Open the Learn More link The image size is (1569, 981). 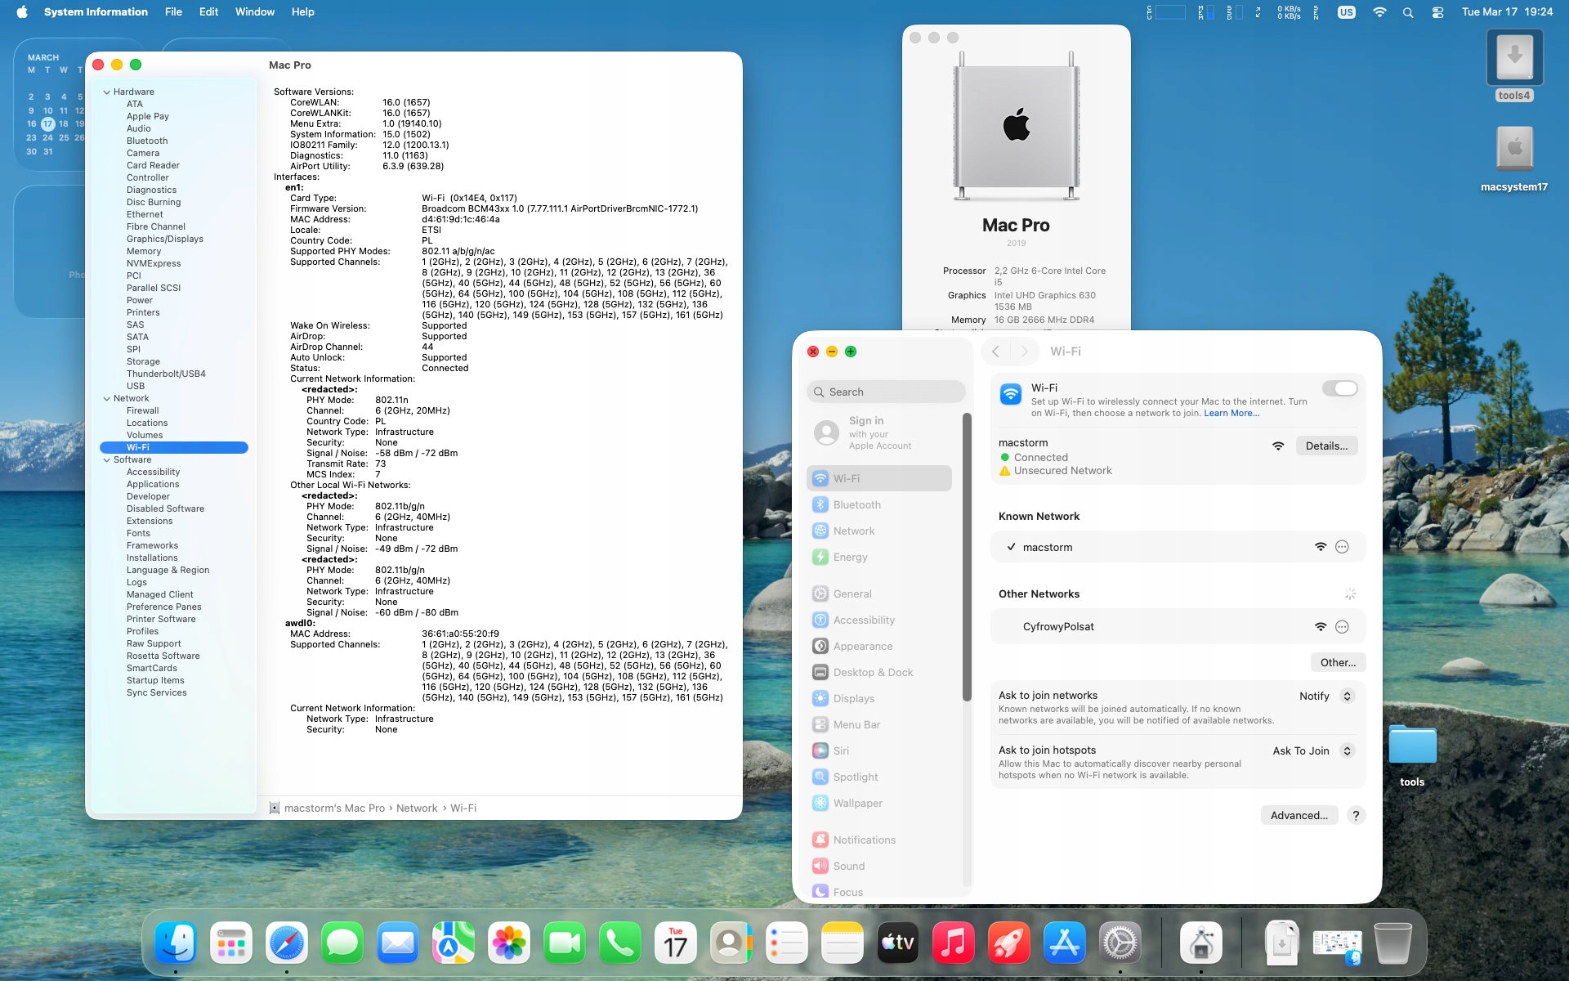[1231, 413]
